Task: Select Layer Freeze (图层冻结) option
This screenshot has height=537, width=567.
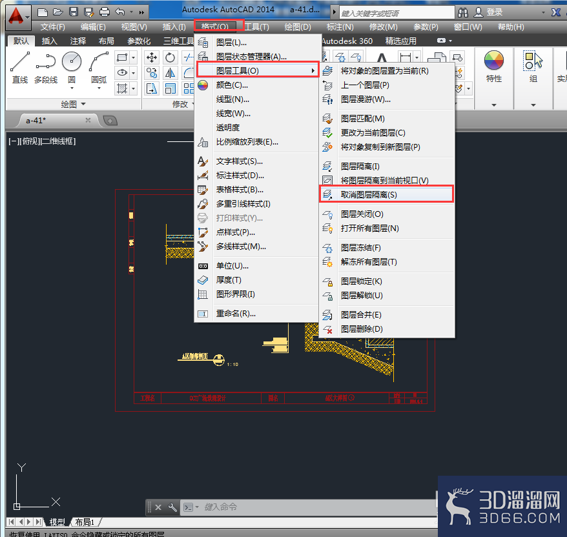Action: click(x=386, y=248)
